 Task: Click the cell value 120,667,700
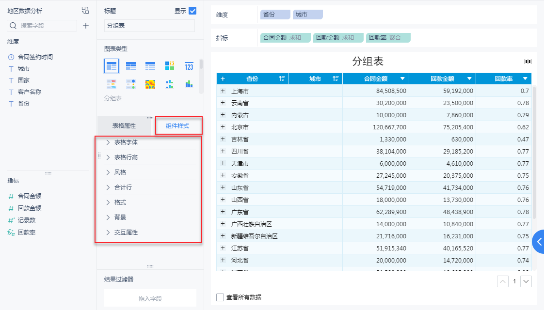pyautogui.click(x=390, y=127)
